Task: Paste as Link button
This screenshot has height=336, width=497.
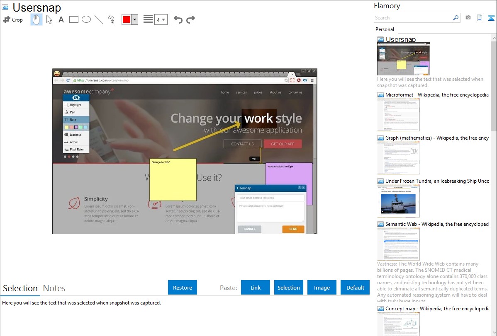Action: [256, 288]
